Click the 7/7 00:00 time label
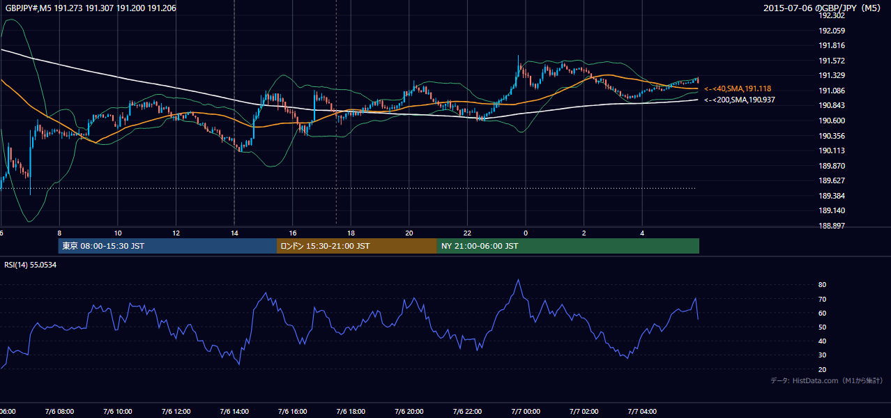Screen dimensions: 891x418 (x=526, y=412)
